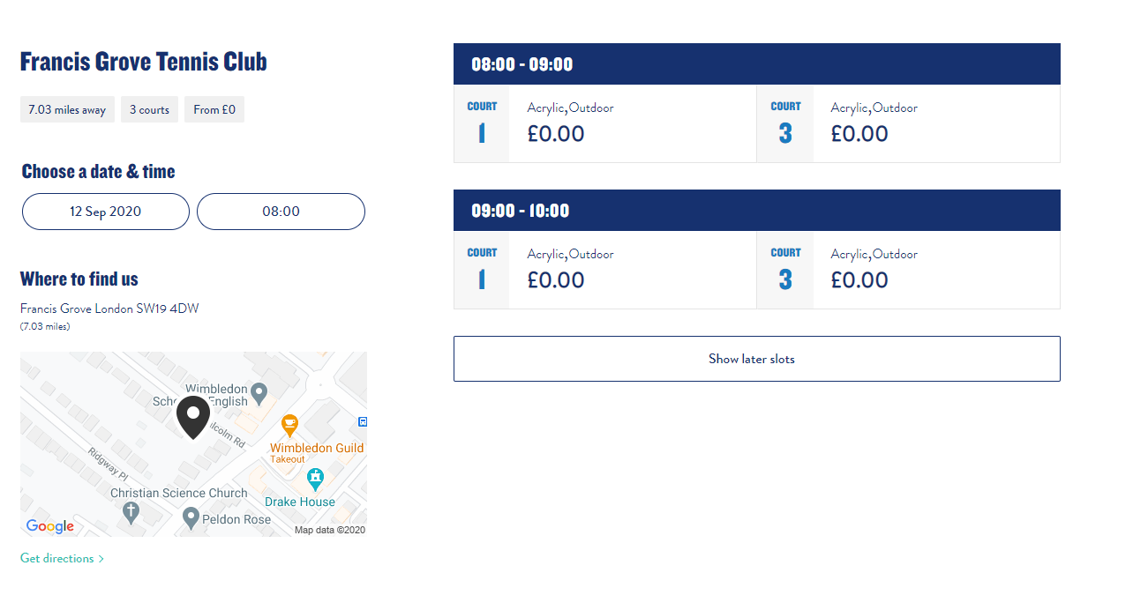This screenshot has width=1133, height=610.
Task: Open the 12 Sep 2020 date picker
Action: tap(106, 212)
